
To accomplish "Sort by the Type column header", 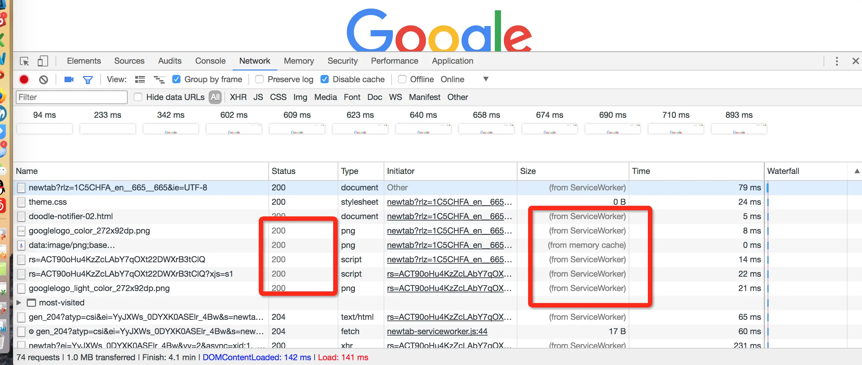I will [361, 171].
